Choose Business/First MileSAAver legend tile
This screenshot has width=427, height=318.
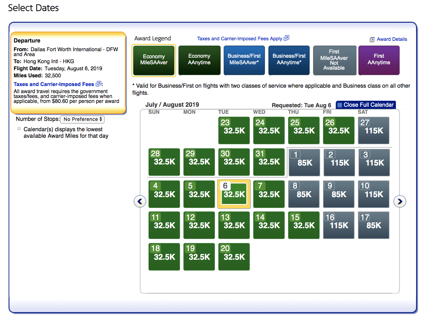click(244, 60)
